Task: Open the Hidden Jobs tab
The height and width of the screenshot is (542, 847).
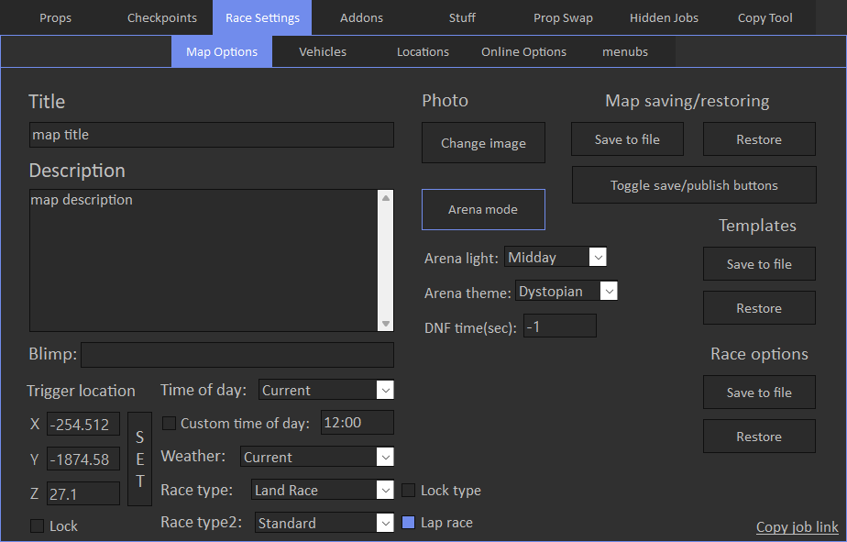Action: point(664,17)
